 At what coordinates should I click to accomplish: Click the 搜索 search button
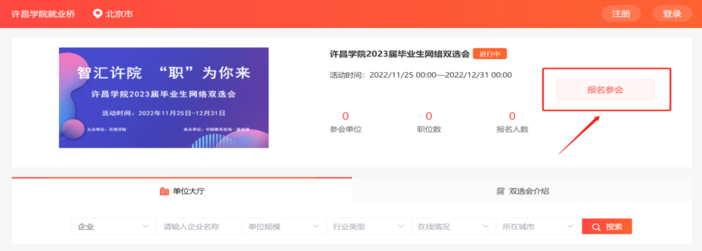(606, 226)
